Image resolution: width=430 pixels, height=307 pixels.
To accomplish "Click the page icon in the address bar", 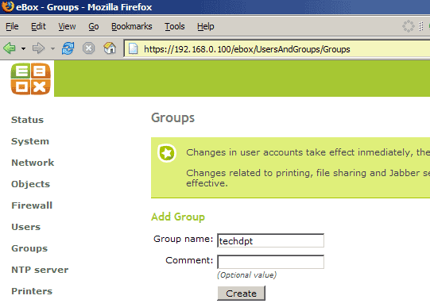I will pyautogui.click(x=134, y=49).
